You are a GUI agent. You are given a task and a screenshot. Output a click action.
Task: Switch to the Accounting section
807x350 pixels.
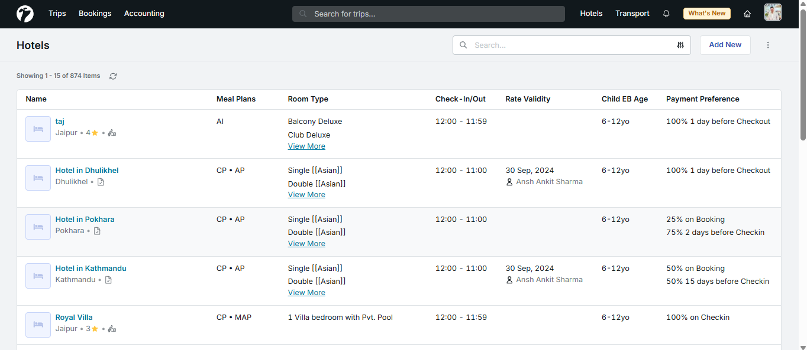pyautogui.click(x=144, y=13)
